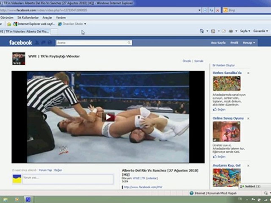Screen dimensions: 271x203
Task: Open the facebook.com/WW URL link
Action: [x=143, y=187]
